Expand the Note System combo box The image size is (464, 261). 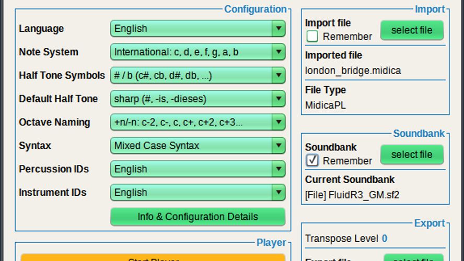pos(198,52)
